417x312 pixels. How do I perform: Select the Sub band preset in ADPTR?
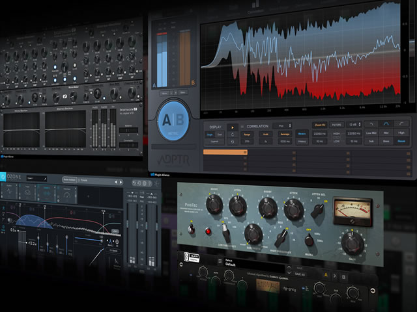(371, 142)
